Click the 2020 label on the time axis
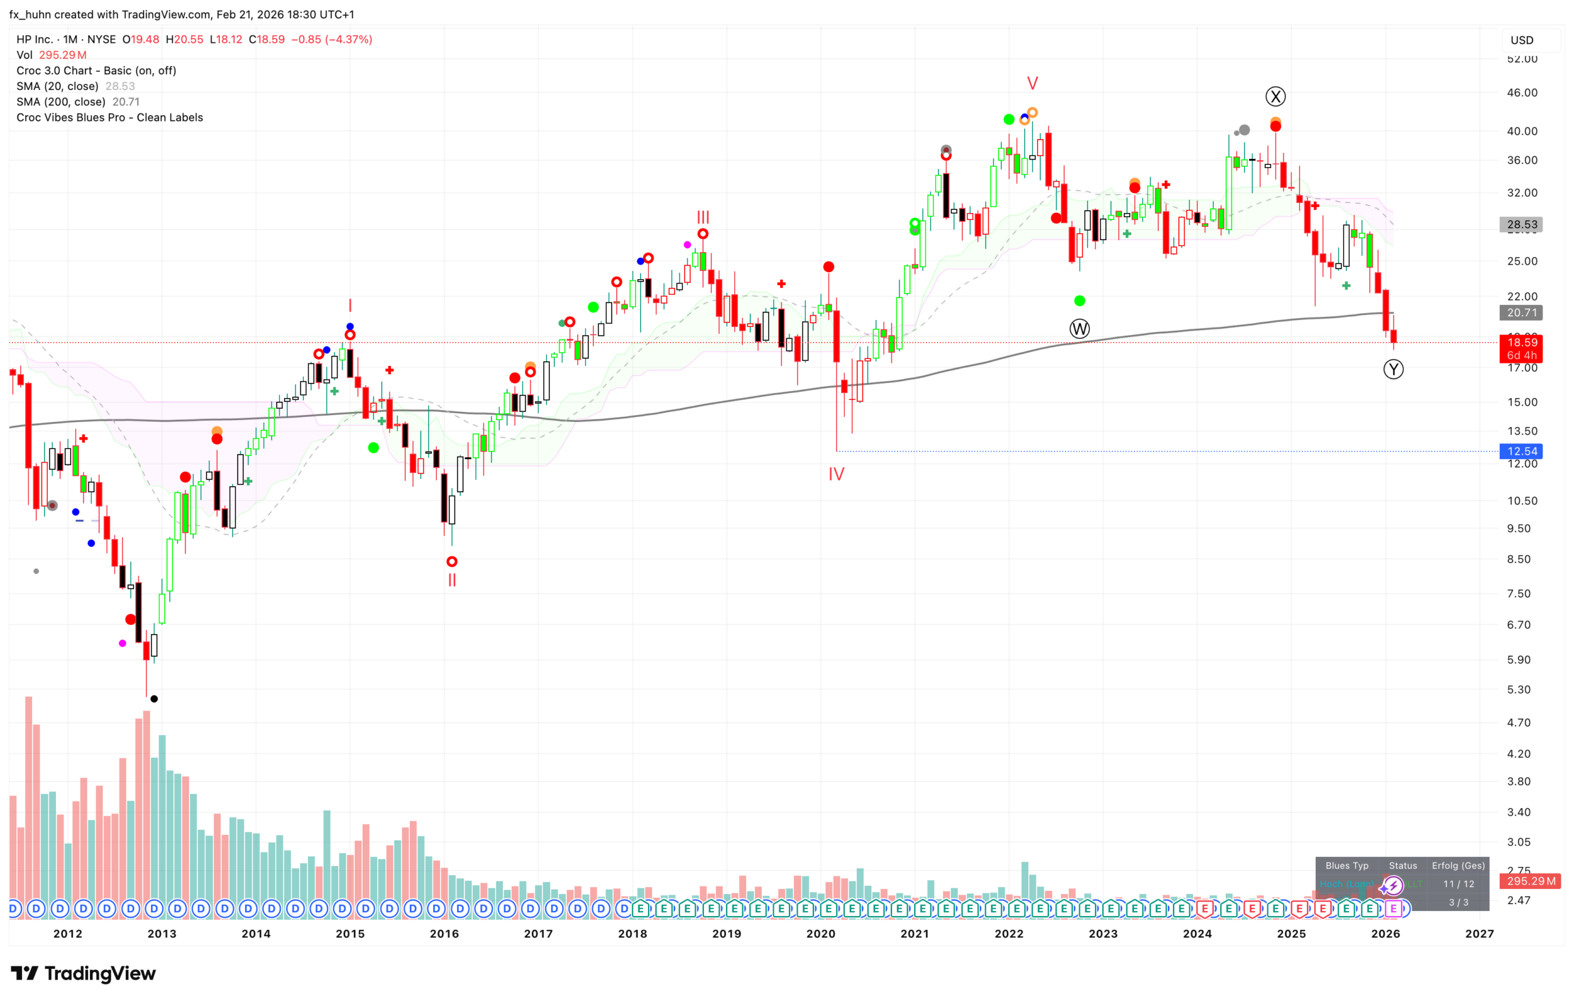The height and width of the screenshot is (1001, 1574). click(x=820, y=934)
